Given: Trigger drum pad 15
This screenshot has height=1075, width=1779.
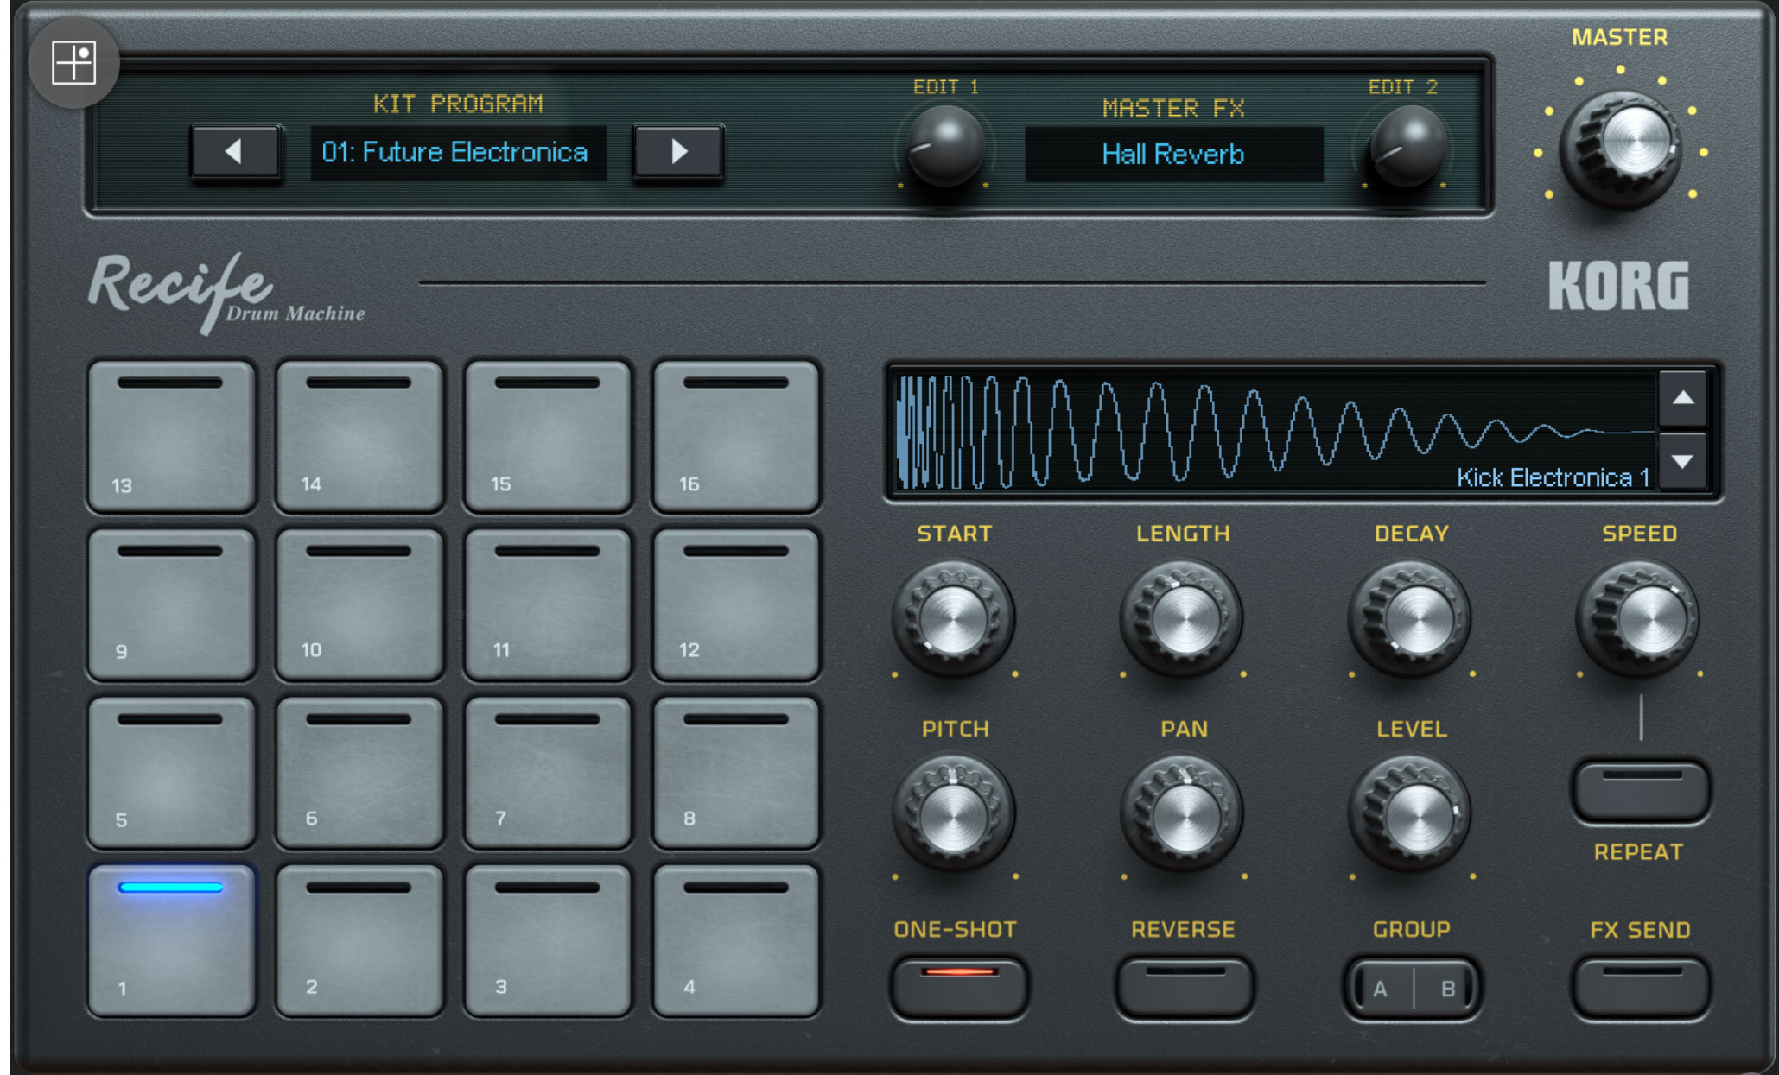Looking at the screenshot, I should [548, 436].
